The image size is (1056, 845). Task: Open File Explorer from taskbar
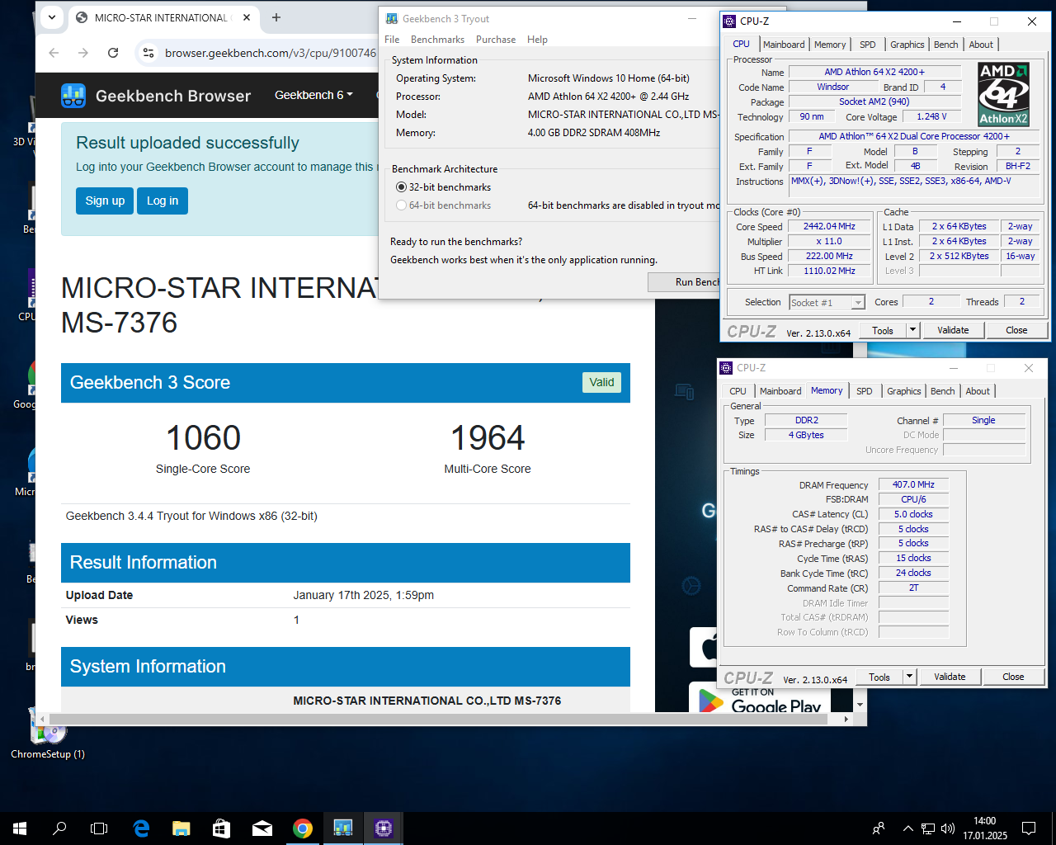coord(181,828)
